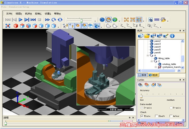Click the first toolpath trace line icon

coord(123,26)
